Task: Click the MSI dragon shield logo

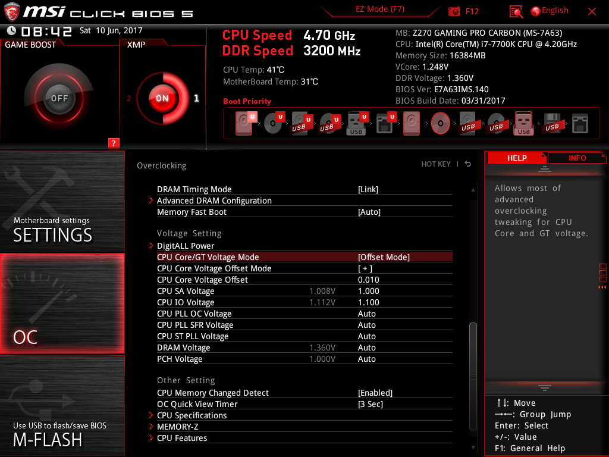Action: [11, 12]
